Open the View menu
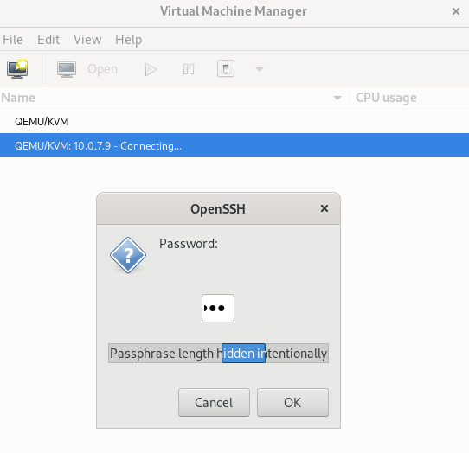Screen dimensions: 469x453 coord(87,40)
